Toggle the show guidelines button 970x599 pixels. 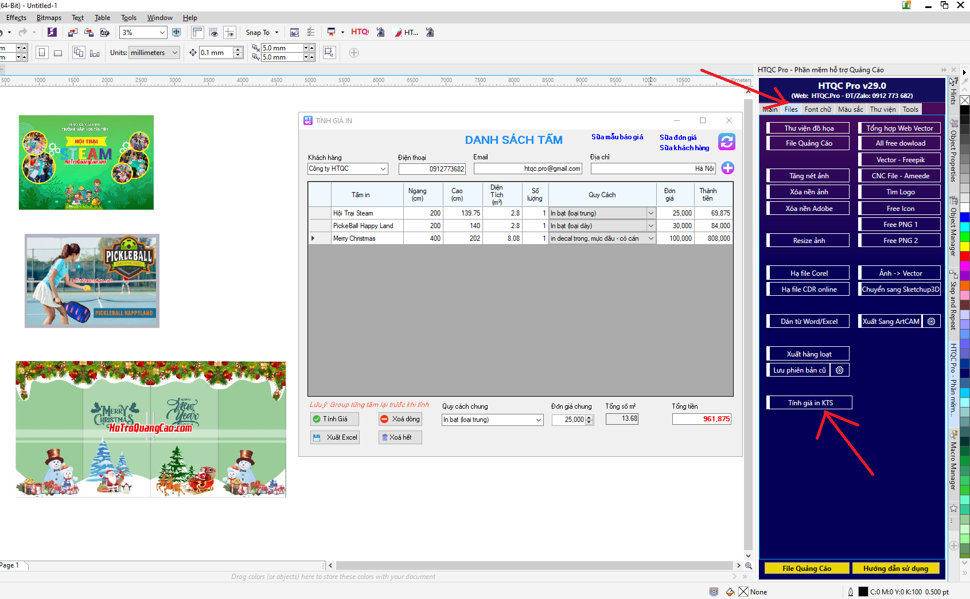pos(229,33)
